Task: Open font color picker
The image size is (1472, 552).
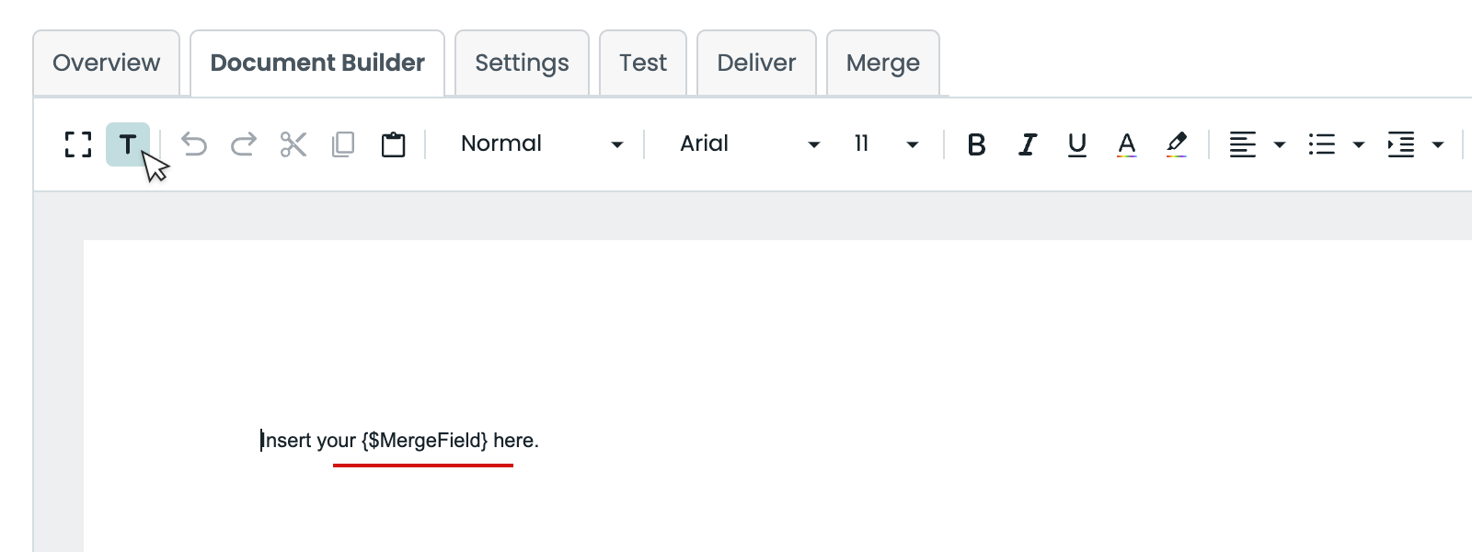Action: pyautogui.click(x=1126, y=144)
